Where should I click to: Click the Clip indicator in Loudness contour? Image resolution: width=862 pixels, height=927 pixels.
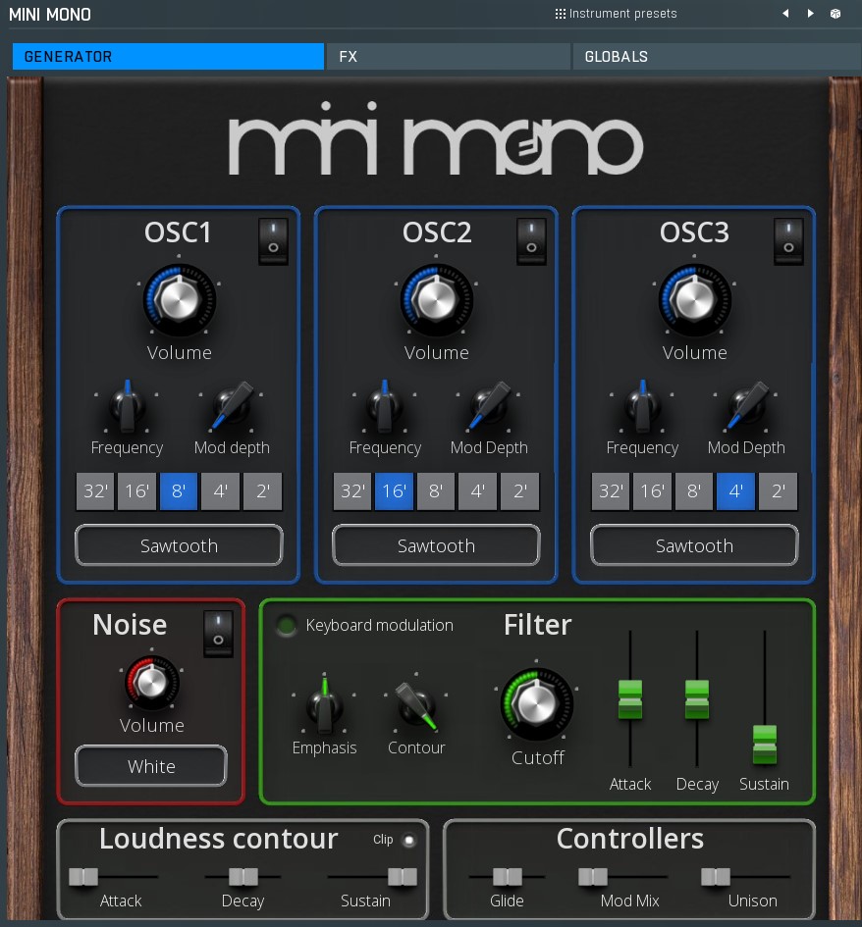[408, 840]
